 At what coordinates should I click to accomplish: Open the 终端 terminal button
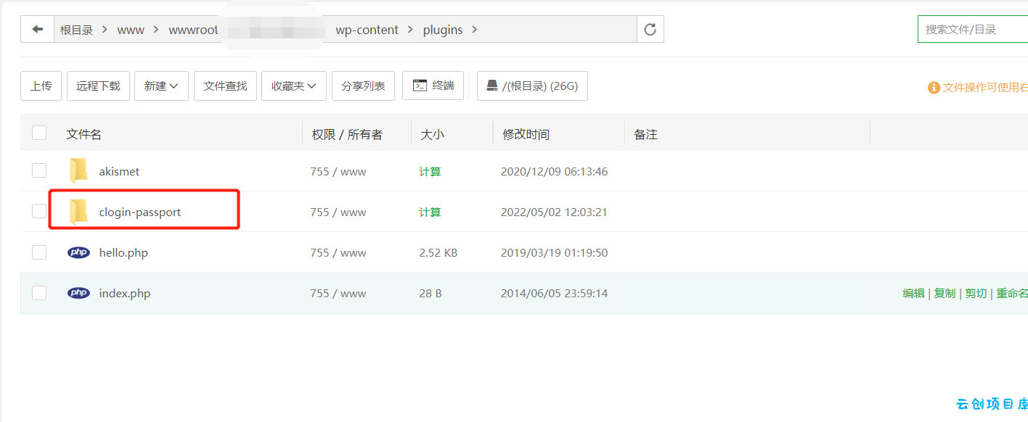(433, 86)
